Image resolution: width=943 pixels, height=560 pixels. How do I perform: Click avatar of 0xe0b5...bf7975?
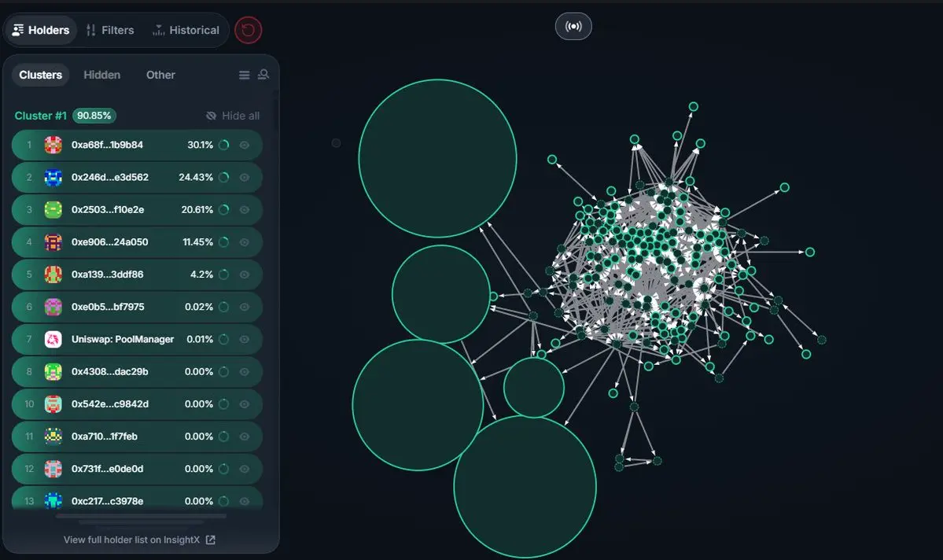tap(53, 307)
